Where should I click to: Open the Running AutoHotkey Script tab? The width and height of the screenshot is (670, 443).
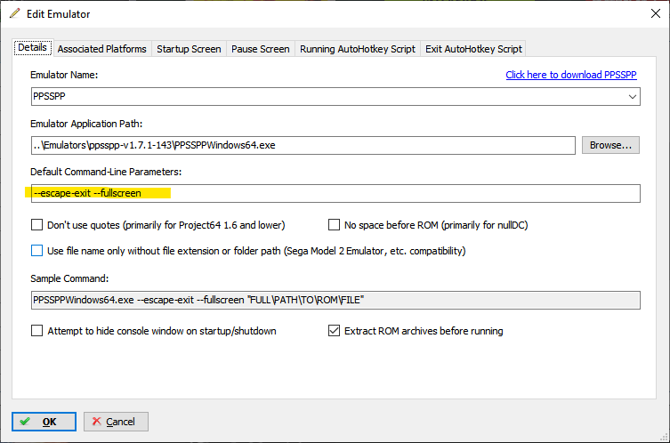tap(357, 49)
